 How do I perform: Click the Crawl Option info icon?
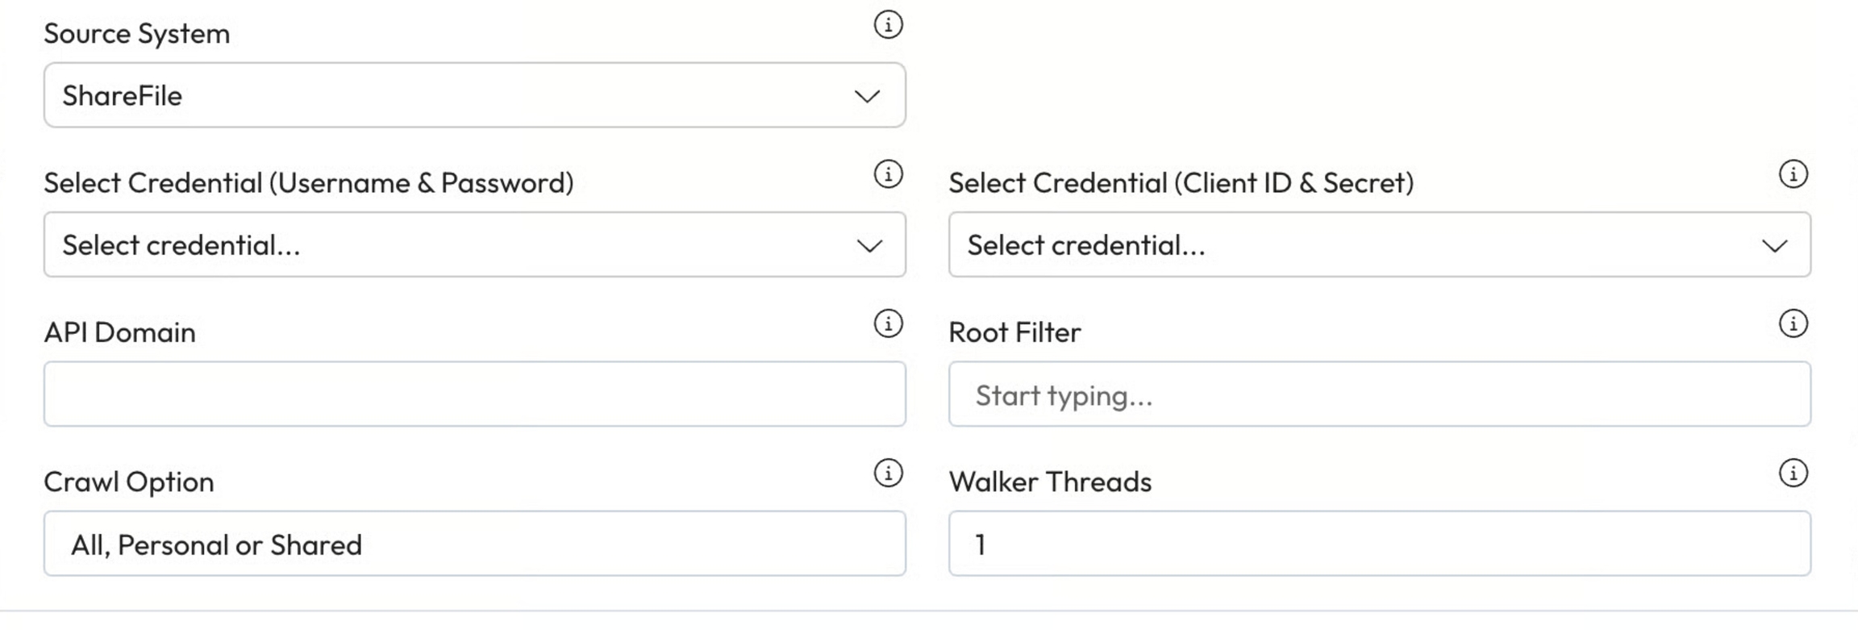[888, 474]
